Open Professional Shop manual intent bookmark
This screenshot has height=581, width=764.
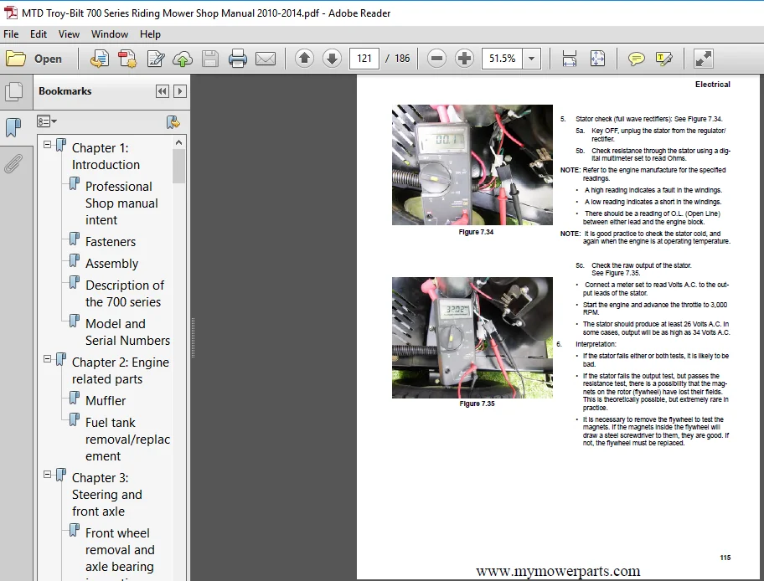(121, 203)
